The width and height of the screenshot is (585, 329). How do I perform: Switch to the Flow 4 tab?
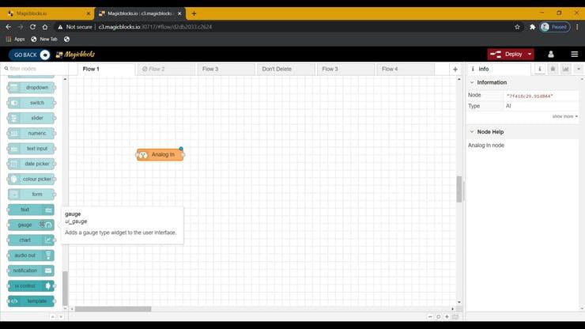(x=390, y=70)
